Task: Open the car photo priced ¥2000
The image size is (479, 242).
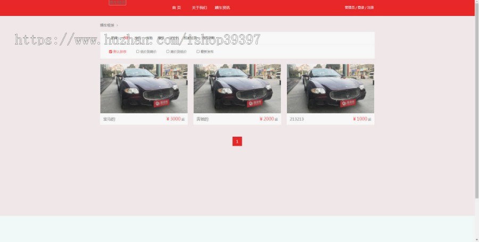Action: [237, 88]
